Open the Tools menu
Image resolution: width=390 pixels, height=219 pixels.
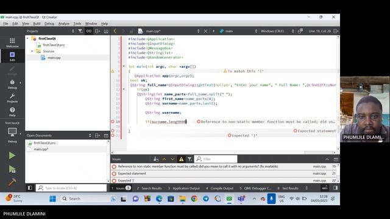point(77,24)
